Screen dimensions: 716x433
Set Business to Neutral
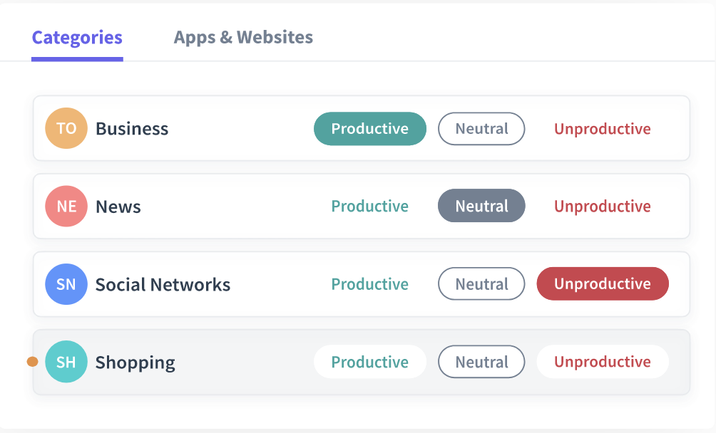481,129
